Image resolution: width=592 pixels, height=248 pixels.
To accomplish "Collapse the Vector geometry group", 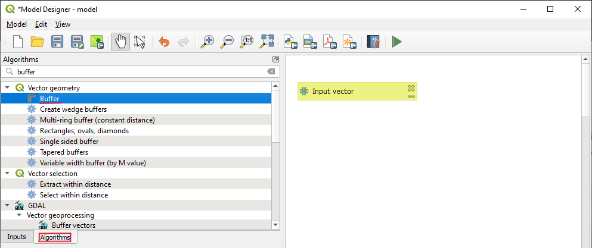I will 7,88.
